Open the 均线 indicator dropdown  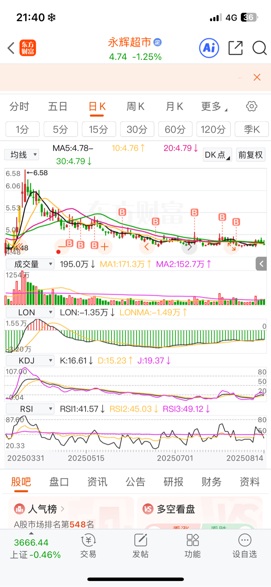[22, 155]
